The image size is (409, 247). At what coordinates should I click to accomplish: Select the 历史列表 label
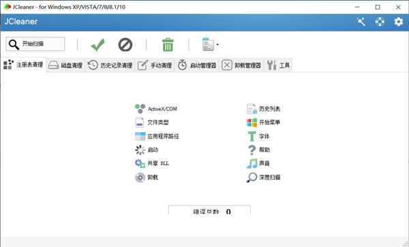click(270, 109)
